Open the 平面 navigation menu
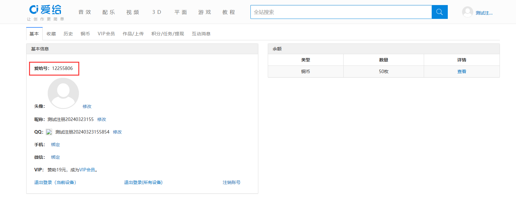 click(181, 12)
